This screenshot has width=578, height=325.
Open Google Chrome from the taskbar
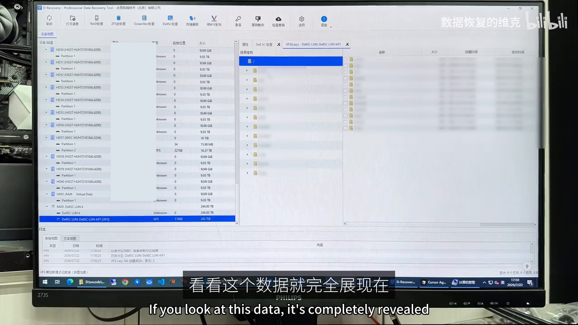coord(125,282)
